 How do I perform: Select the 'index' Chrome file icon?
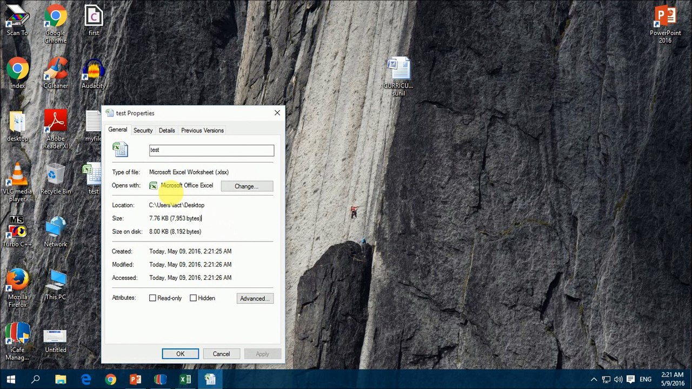pyautogui.click(x=17, y=73)
